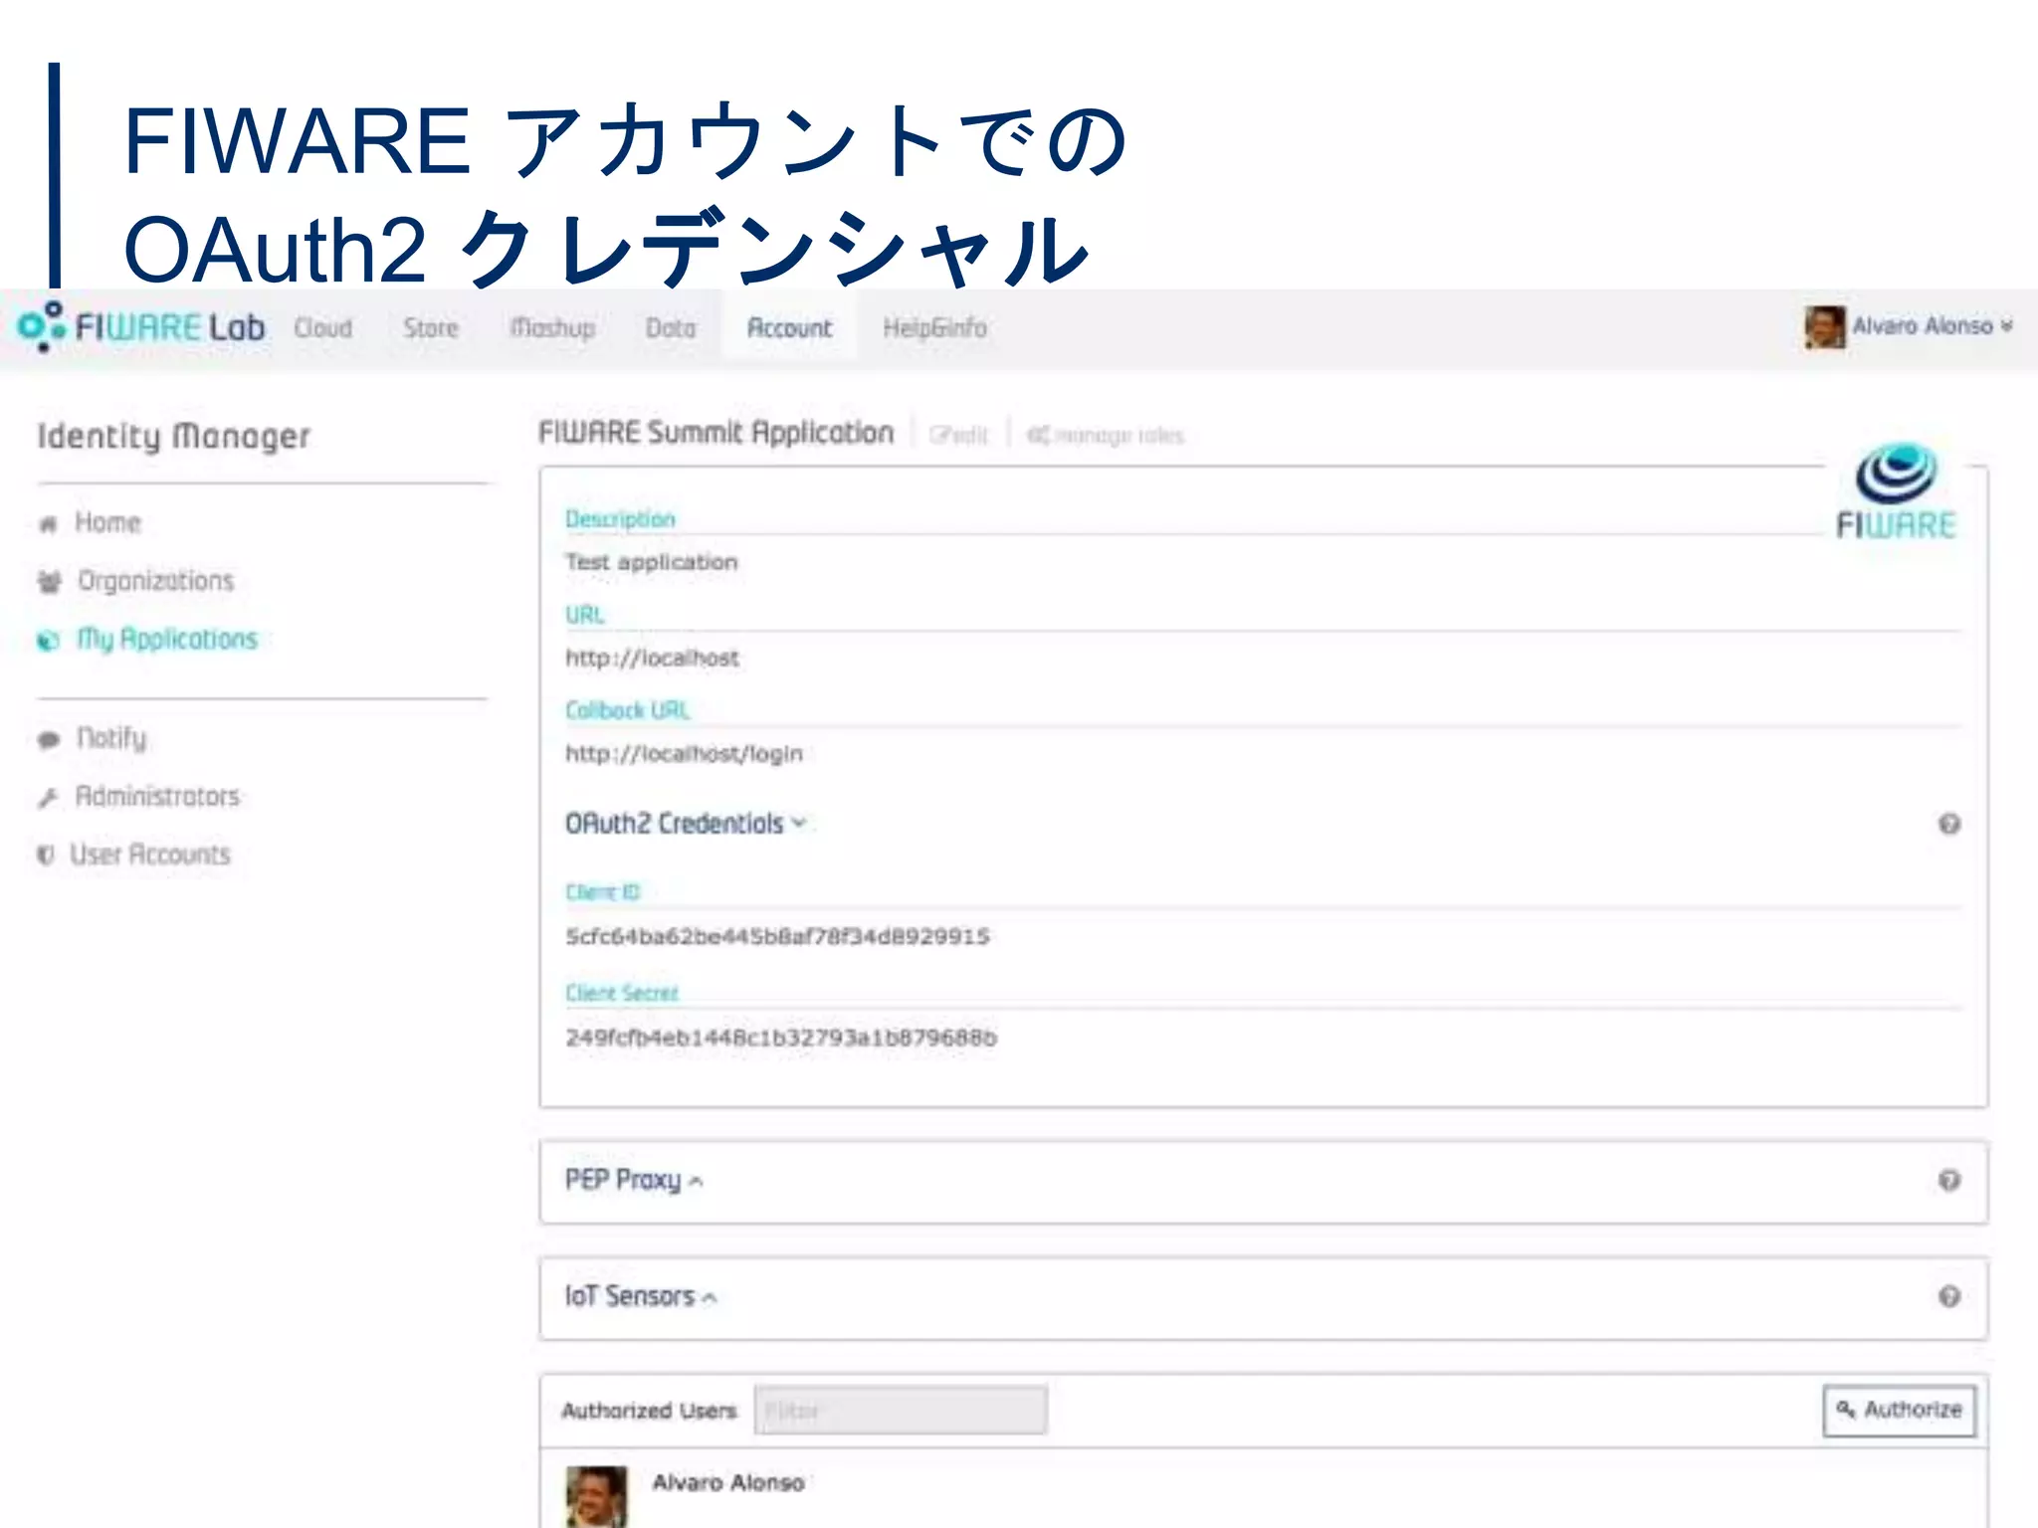2038x1528 pixels.
Task: Click the Home house icon
Action: (48, 524)
